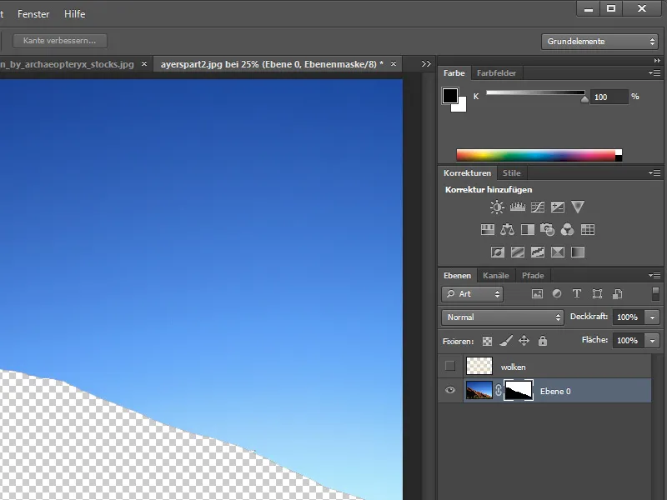Hide the Ebene 0 layer
The image size is (667, 500).
[450, 390]
